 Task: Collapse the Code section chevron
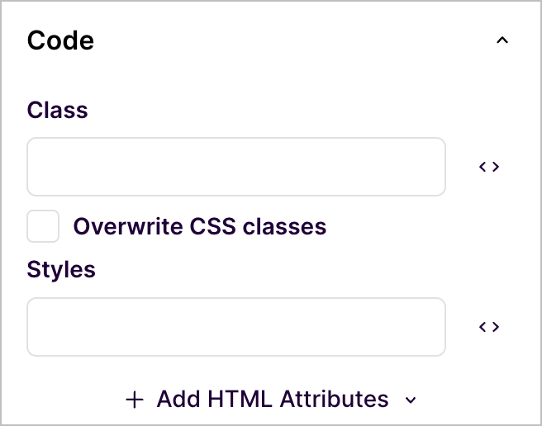(x=502, y=40)
